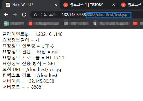Image resolution: width=143 pixels, height=101 pixels.
Task: Click the Tistory favicon on third tab
Action: [123, 5]
